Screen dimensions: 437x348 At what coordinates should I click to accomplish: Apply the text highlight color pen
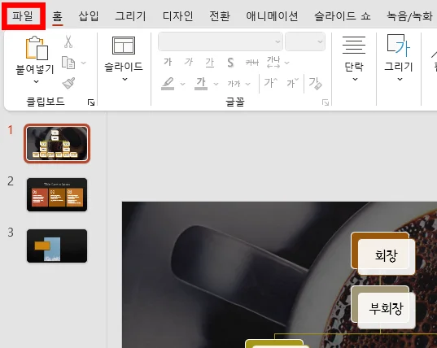tap(168, 84)
